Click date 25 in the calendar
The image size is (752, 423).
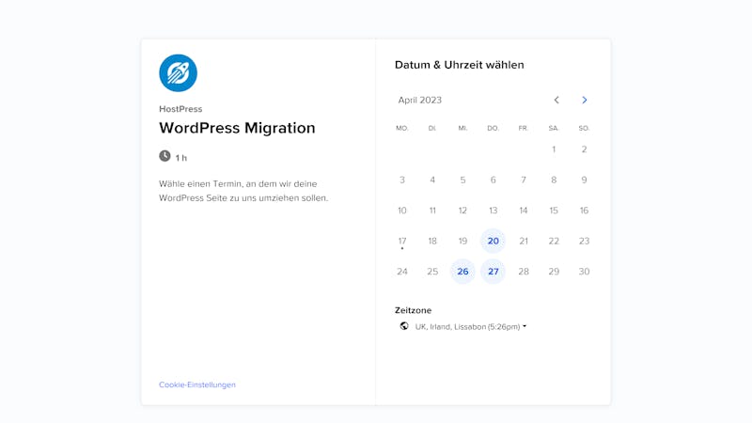432,272
